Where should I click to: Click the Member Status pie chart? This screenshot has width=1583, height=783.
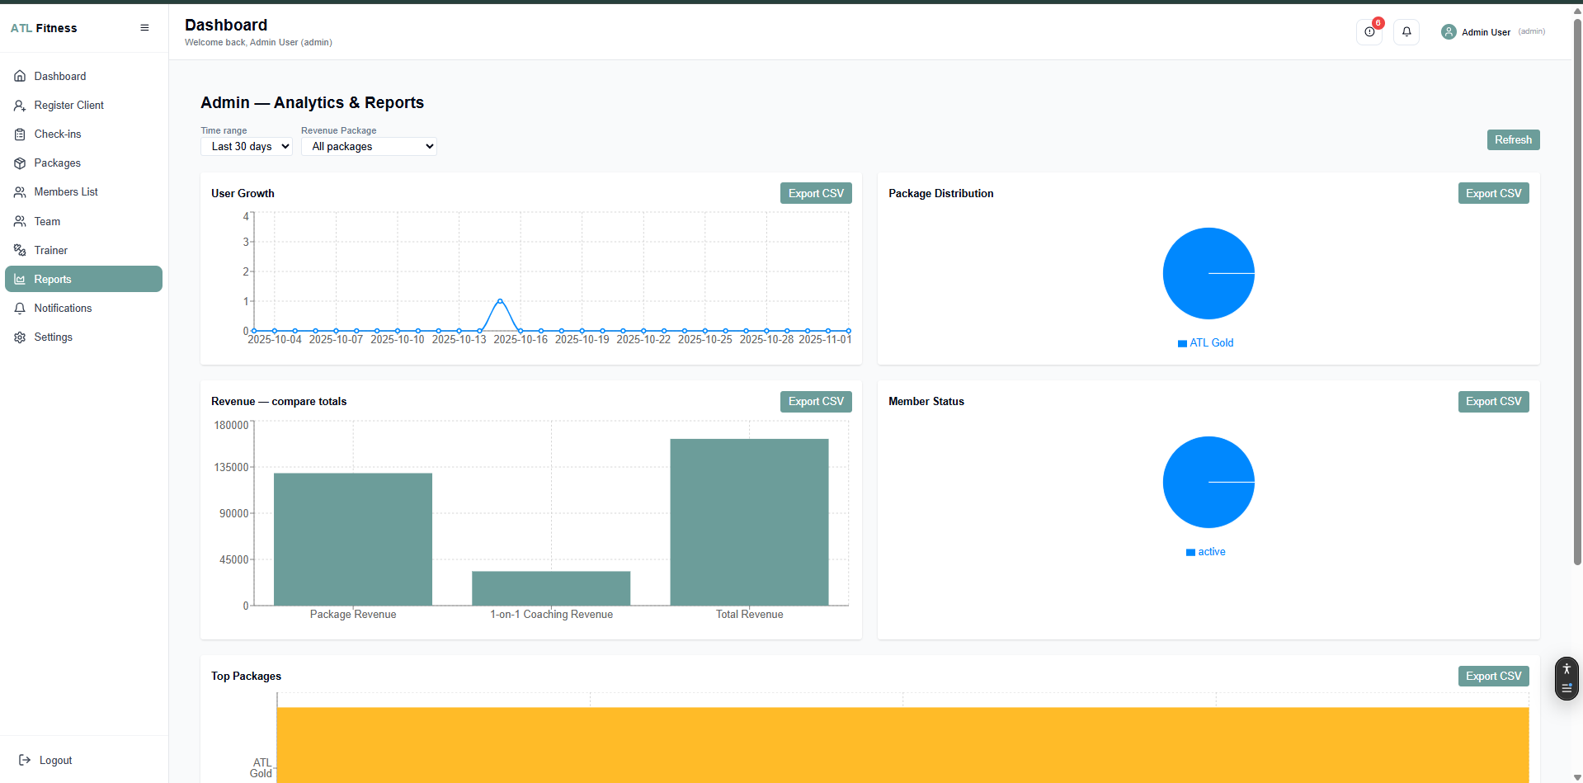(x=1208, y=483)
